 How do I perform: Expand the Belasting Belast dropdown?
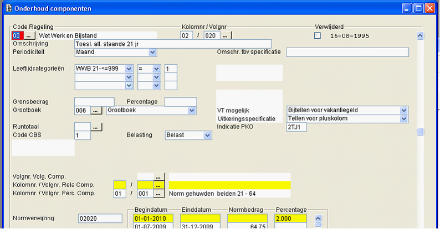pyautogui.click(x=207, y=135)
